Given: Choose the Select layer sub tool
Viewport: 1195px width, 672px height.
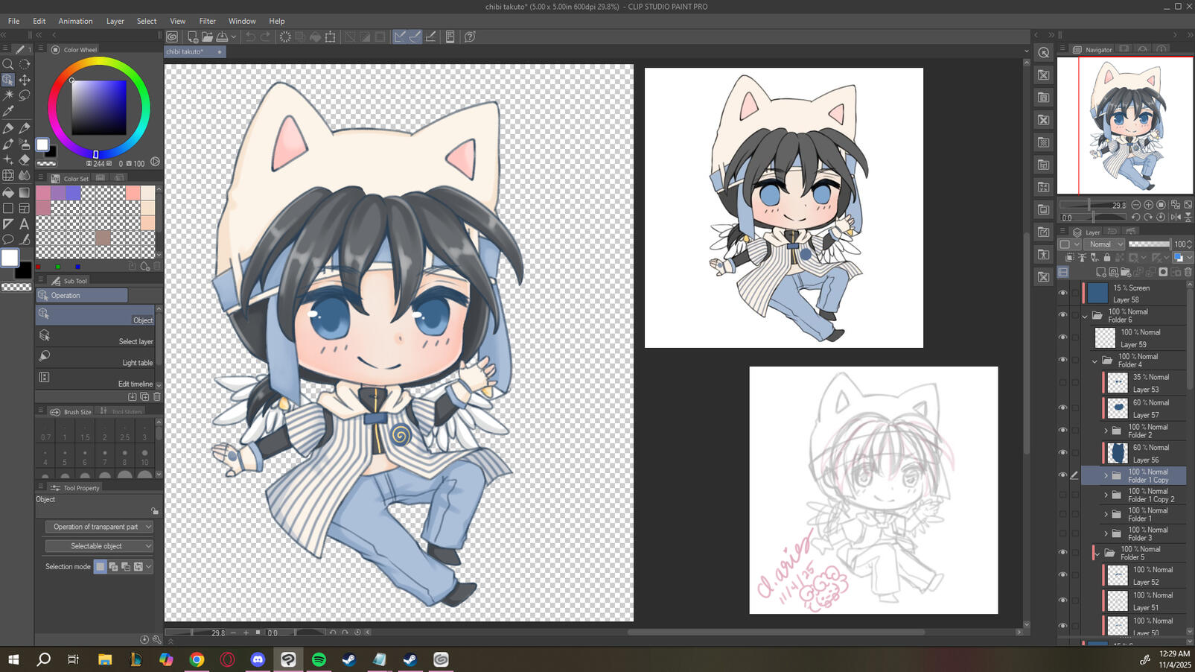Looking at the screenshot, I should [x=95, y=336].
